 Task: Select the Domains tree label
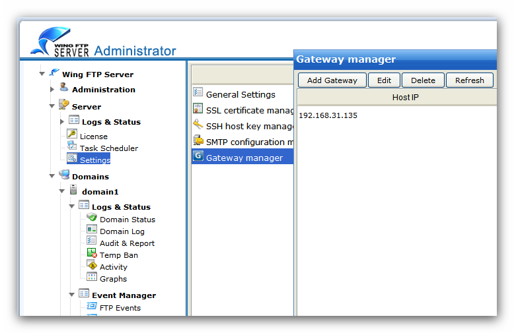(x=91, y=177)
